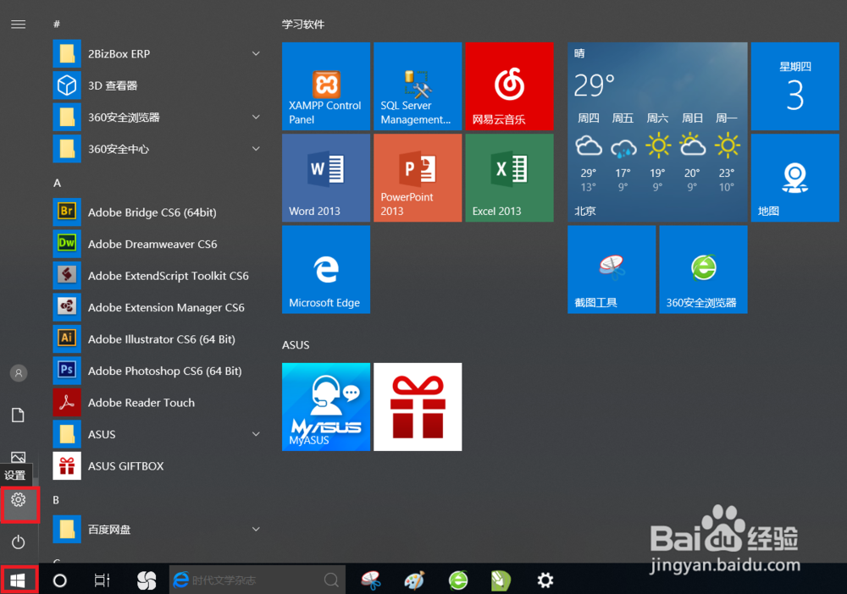
Task: Open the 地图 maps tile
Action: [x=794, y=178]
